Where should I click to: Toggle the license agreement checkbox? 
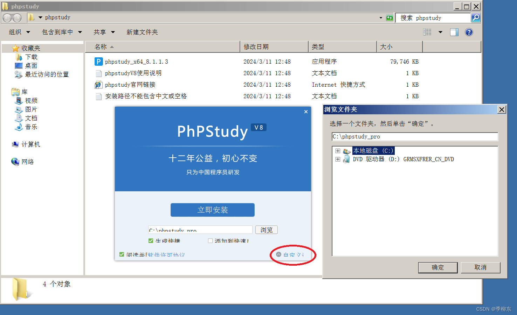pos(122,255)
